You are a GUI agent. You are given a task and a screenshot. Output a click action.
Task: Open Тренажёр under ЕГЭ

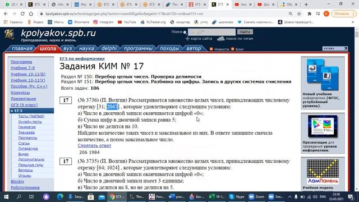(26, 132)
